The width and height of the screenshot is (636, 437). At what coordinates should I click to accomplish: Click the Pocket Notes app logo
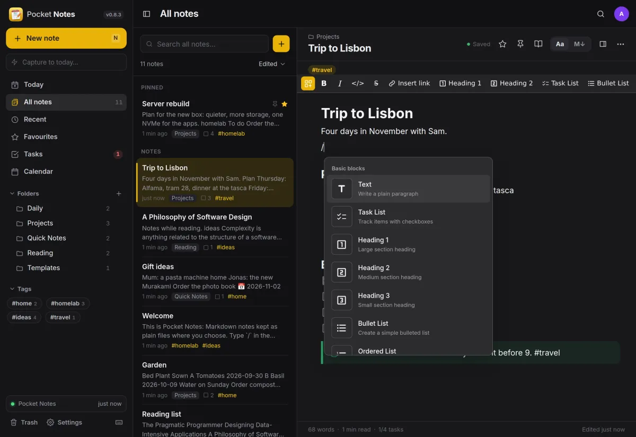pos(16,14)
